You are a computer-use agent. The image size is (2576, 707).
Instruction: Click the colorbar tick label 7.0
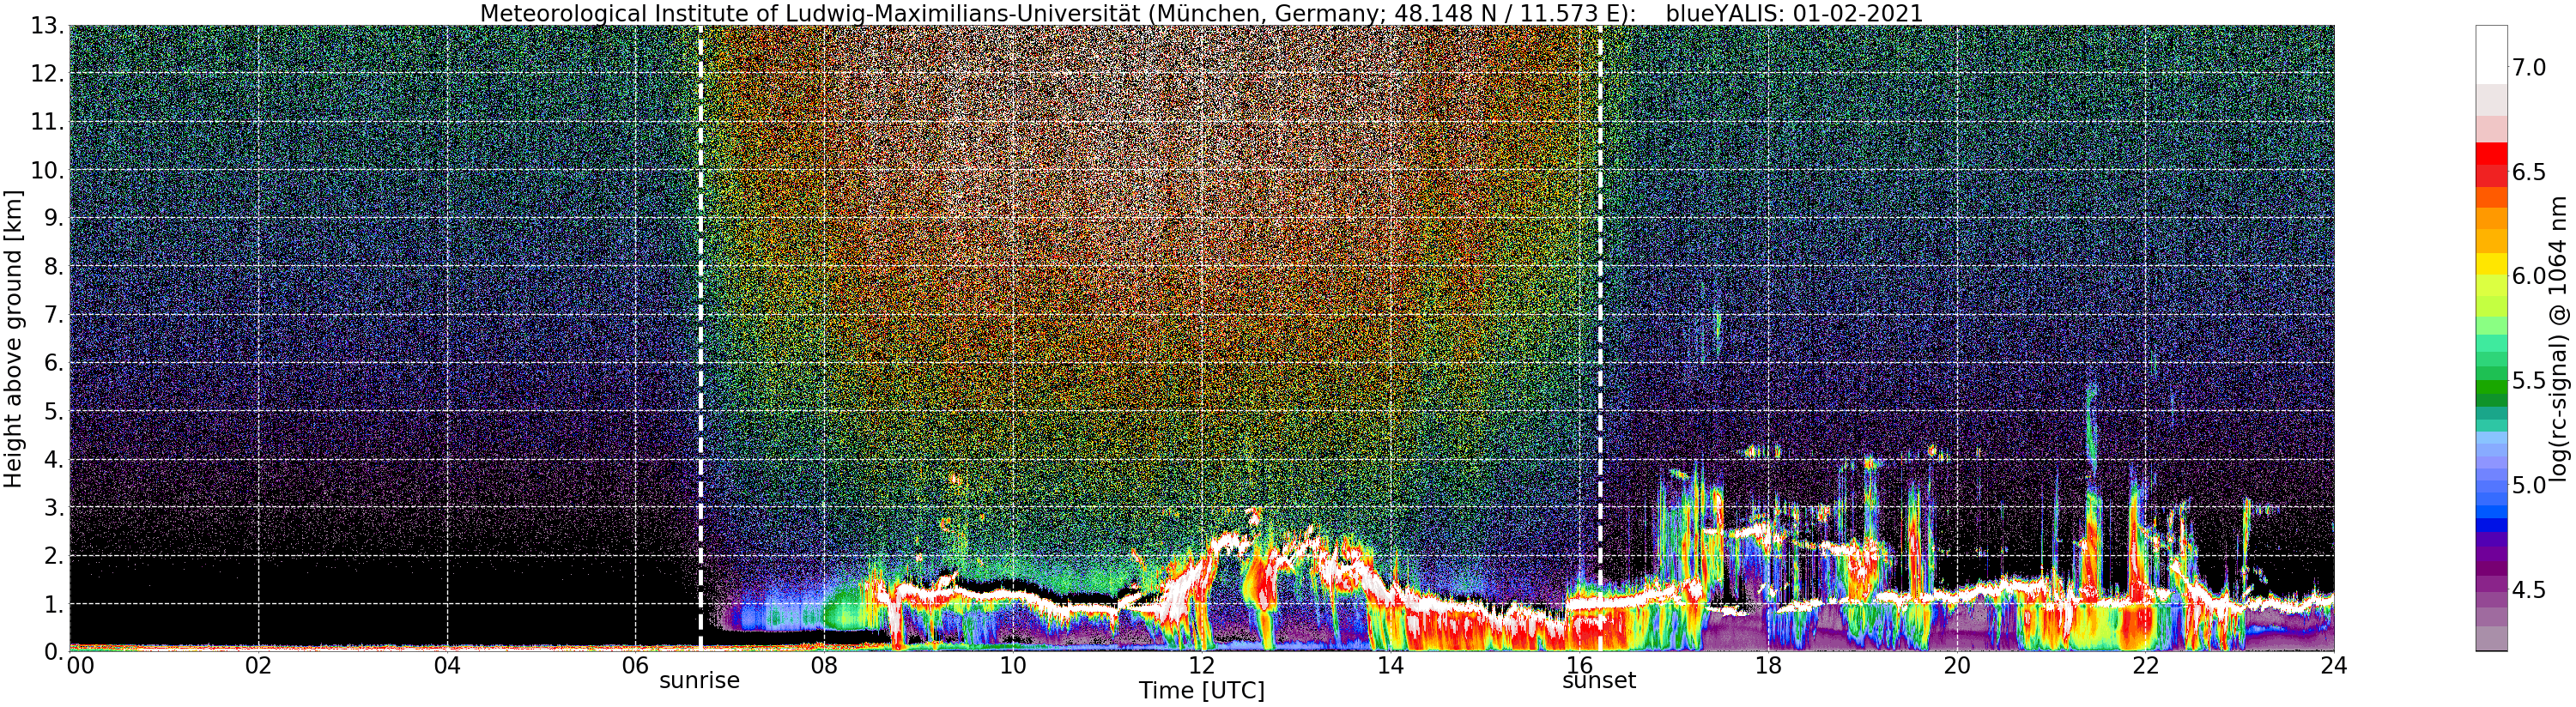point(2529,67)
